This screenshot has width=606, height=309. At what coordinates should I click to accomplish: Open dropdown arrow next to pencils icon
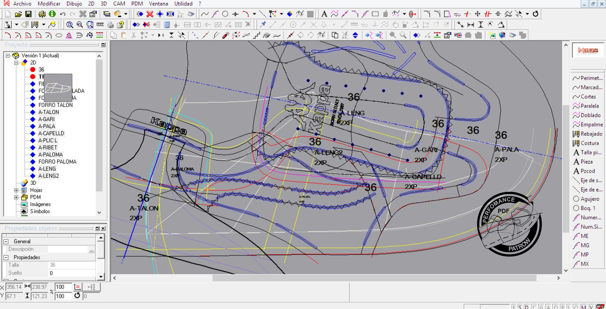[43, 25]
